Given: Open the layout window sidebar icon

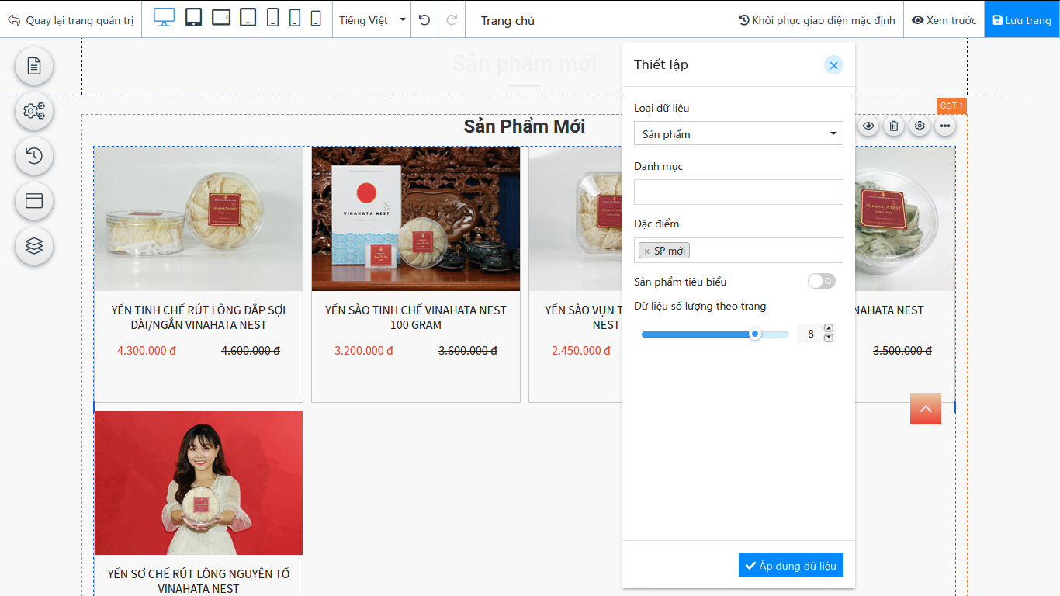Looking at the screenshot, I should [x=34, y=201].
